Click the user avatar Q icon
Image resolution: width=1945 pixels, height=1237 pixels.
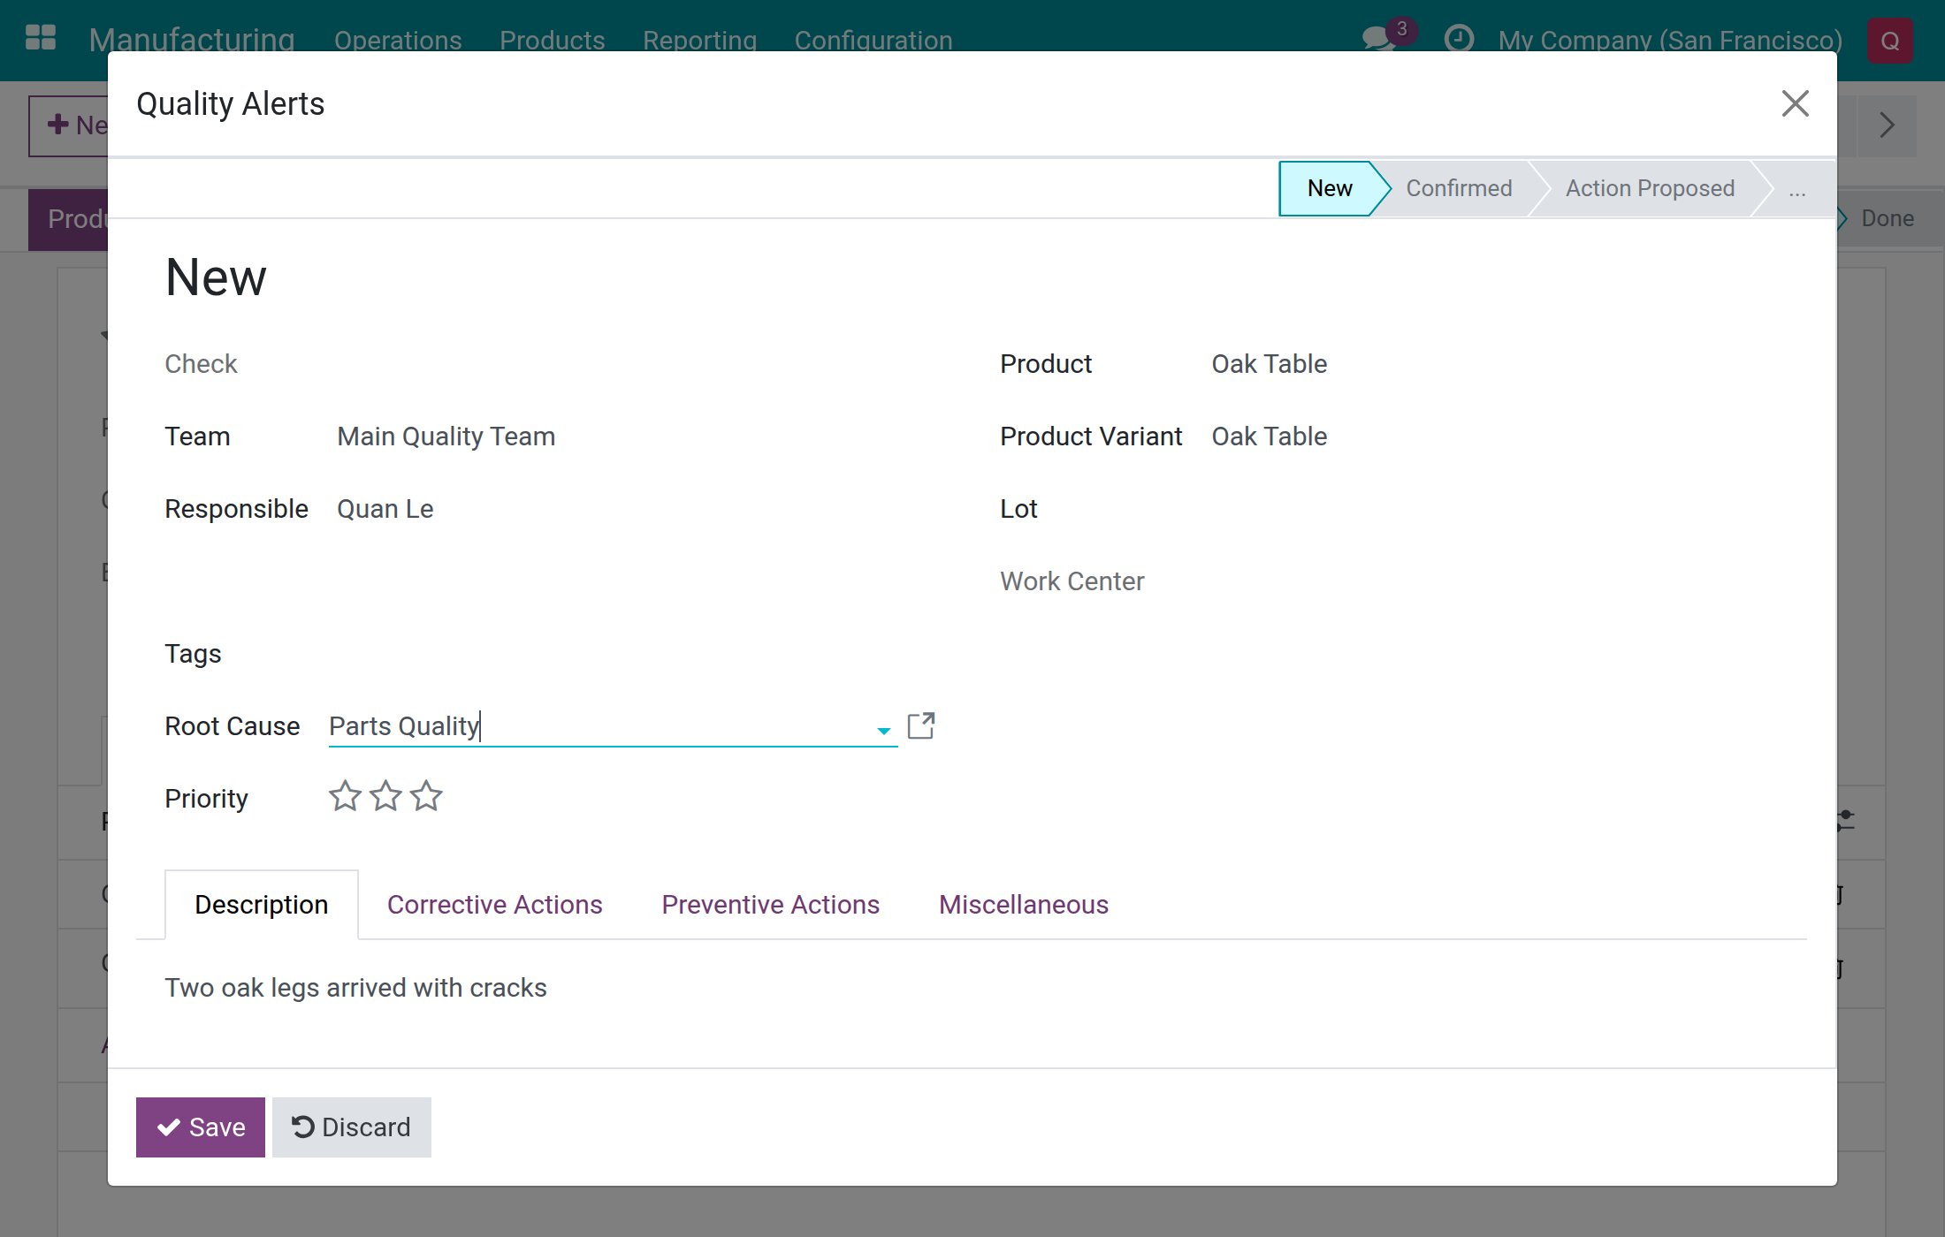[x=1890, y=41]
